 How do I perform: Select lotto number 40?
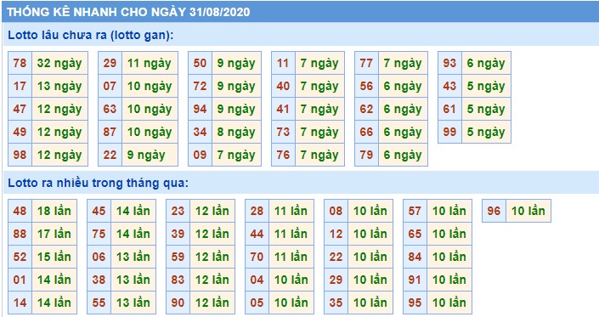point(284,86)
